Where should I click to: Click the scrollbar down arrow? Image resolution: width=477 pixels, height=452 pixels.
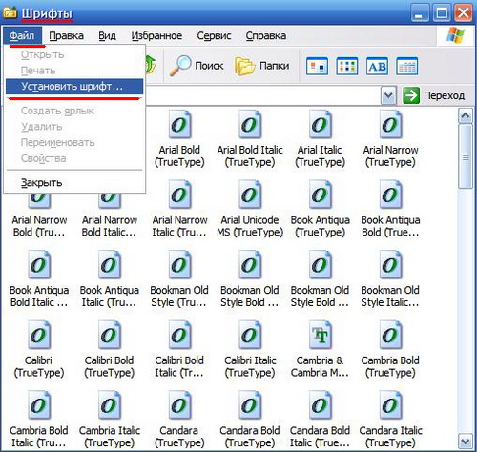pos(466,442)
